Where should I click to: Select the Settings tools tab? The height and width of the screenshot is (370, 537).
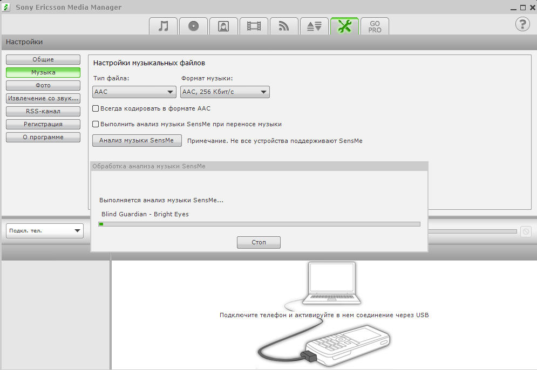tap(344, 26)
